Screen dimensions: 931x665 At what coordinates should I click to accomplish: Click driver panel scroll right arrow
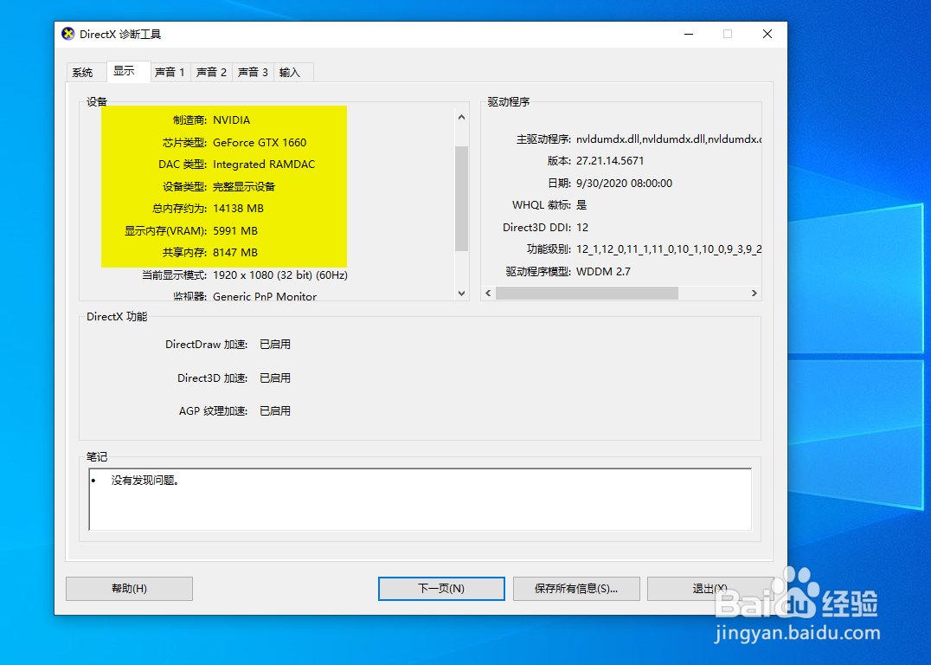(x=754, y=293)
